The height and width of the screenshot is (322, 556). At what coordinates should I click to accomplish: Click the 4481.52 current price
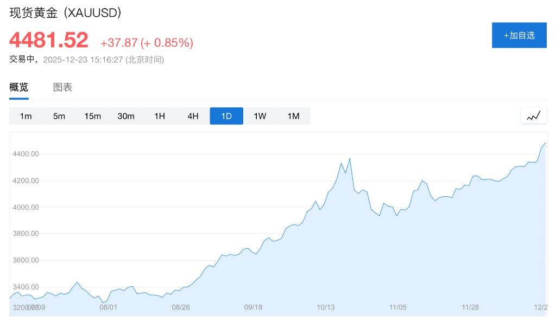coord(49,40)
